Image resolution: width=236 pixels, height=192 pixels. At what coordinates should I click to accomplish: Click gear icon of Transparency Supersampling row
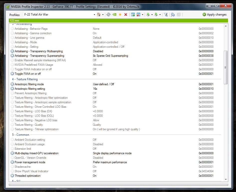(12, 56)
